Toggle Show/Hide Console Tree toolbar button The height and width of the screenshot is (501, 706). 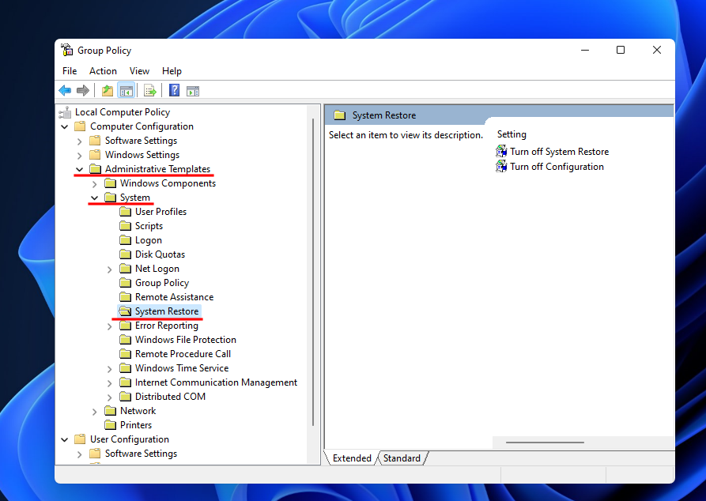[x=126, y=91]
